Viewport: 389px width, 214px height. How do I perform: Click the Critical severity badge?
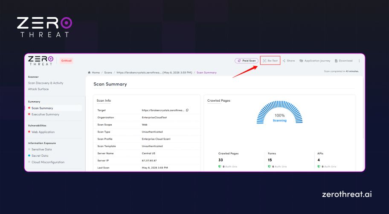click(x=66, y=61)
